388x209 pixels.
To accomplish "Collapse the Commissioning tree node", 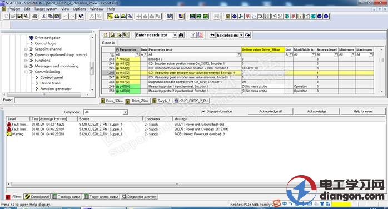I will (x=26, y=72).
